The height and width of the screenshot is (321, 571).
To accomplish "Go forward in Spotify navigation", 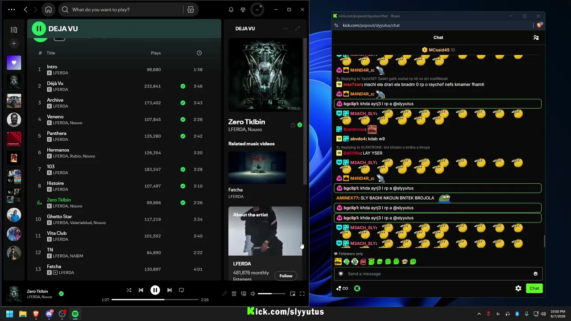I will [x=36, y=9].
